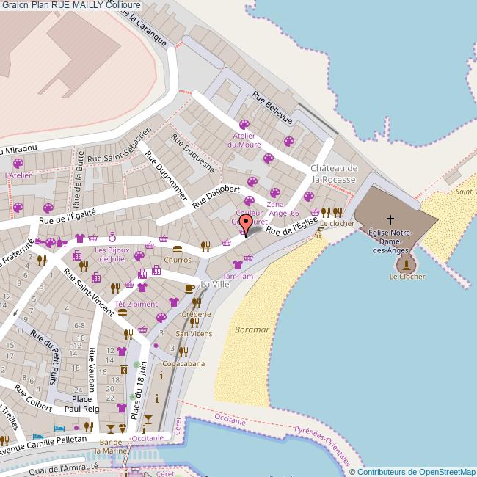Select the Zana Angel 66 palette icon
This screenshot has height=477, width=477.
coord(275,192)
